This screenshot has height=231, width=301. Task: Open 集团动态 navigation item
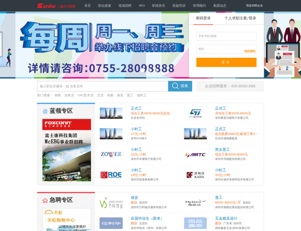point(219,6)
